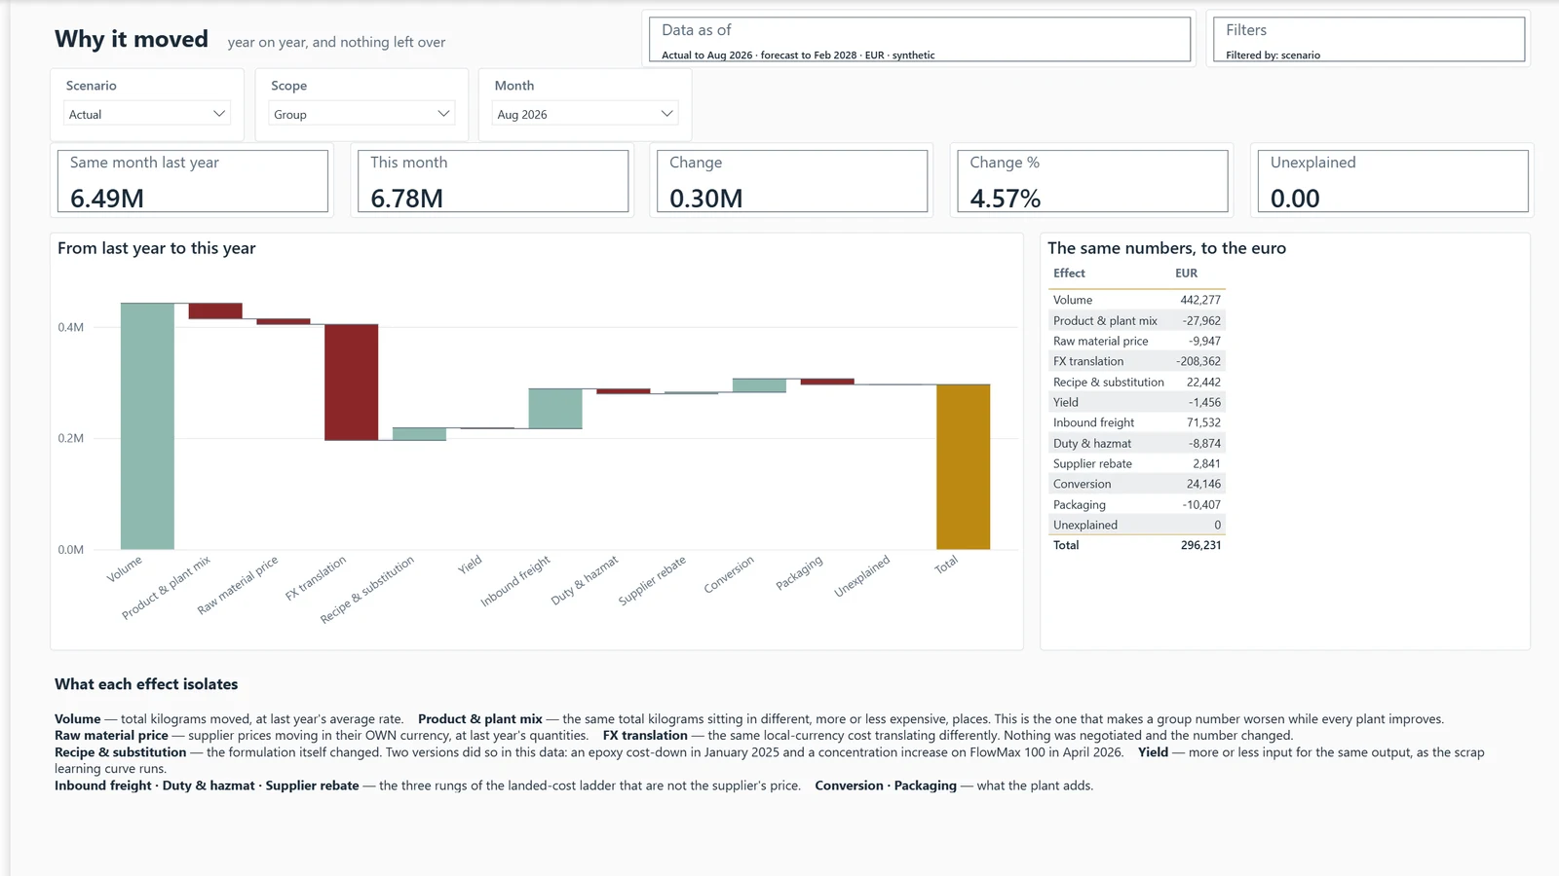Select the Unexplained table row
The height and width of the screenshot is (876, 1559).
(1136, 525)
